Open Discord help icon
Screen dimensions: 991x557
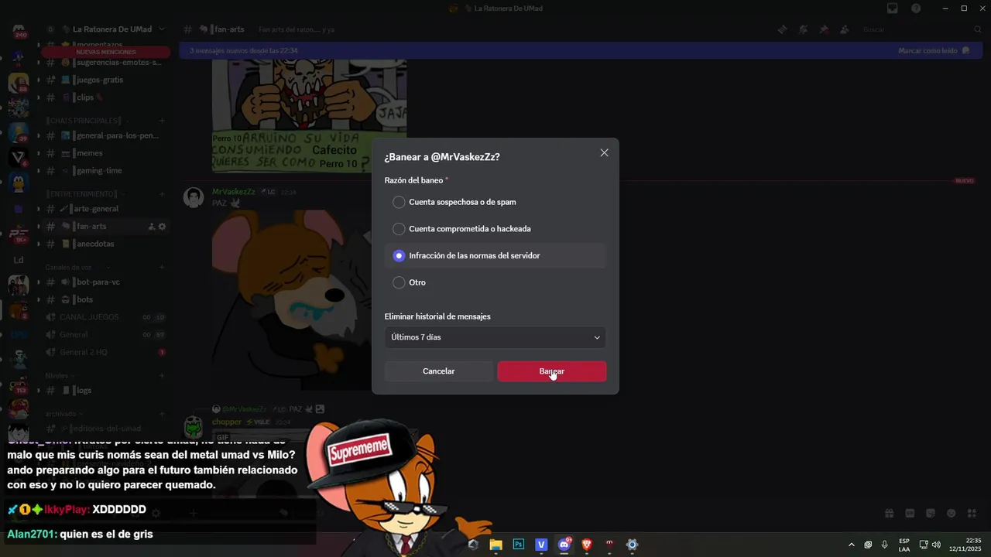[x=917, y=9]
